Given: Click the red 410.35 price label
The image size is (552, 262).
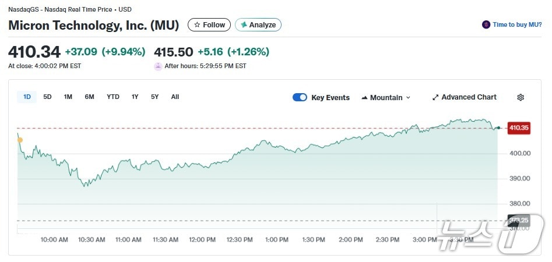Looking at the screenshot, I should 518,128.
